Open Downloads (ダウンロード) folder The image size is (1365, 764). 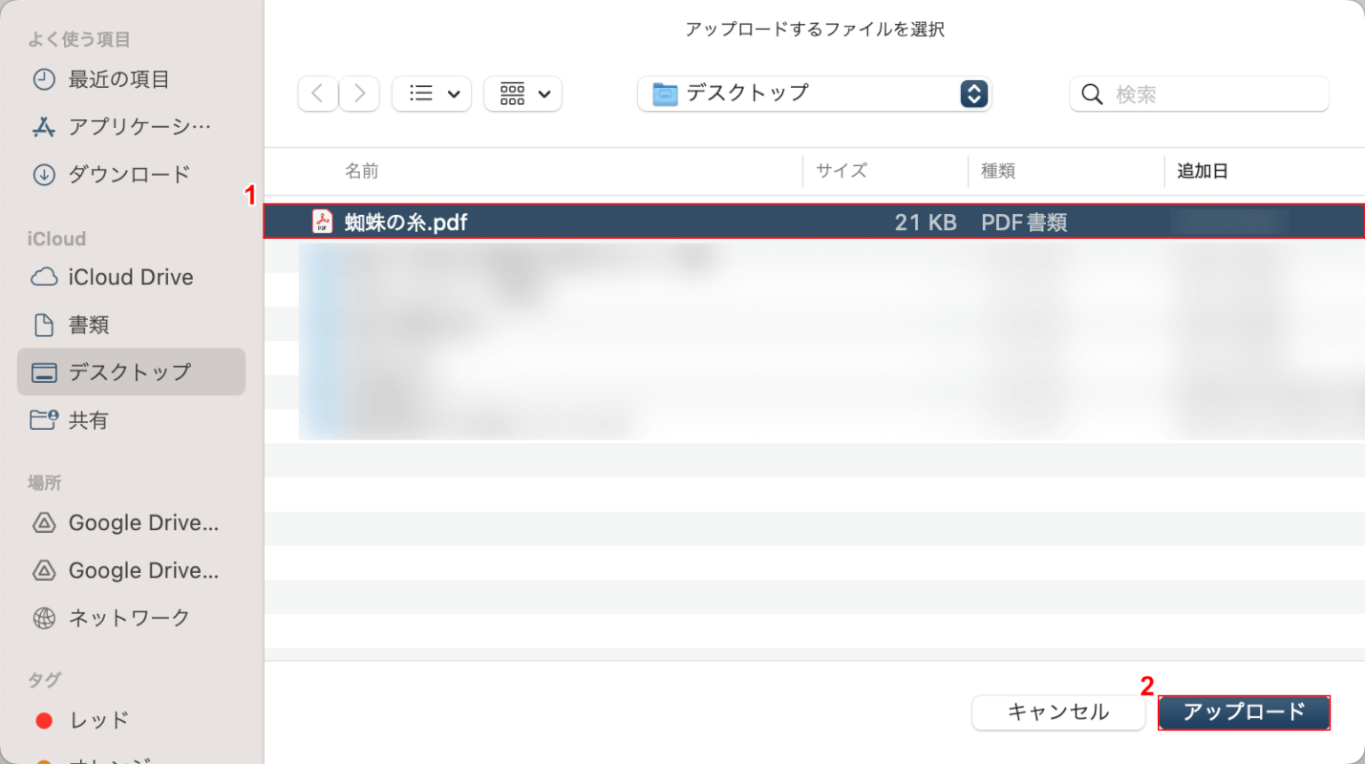(131, 174)
